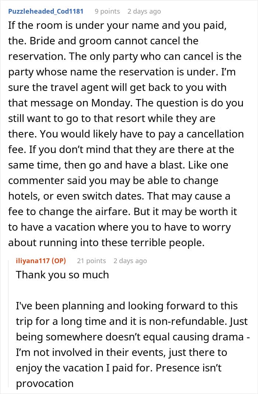Open timestamp permalink of Puzzleheaded_Cod1181's comment

click(x=144, y=11)
